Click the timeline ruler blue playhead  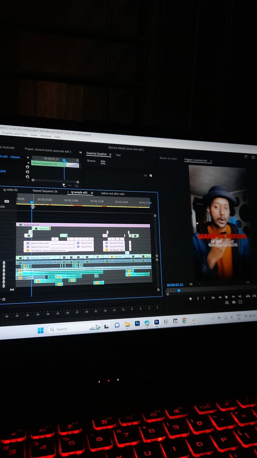32,202
